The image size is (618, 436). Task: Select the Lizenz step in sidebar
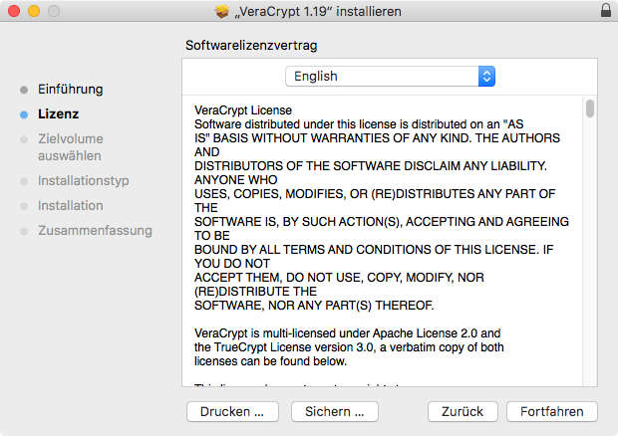[58, 114]
